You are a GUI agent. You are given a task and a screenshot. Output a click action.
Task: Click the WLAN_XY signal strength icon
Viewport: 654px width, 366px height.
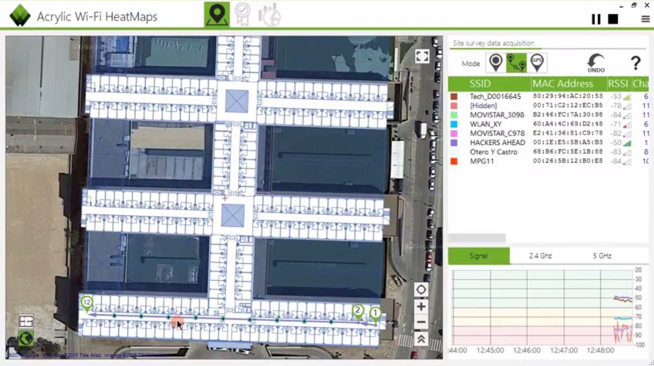click(627, 124)
